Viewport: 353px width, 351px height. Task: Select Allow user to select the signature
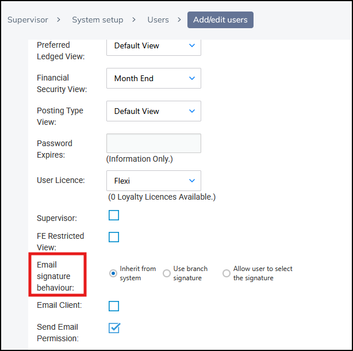(x=227, y=273)
